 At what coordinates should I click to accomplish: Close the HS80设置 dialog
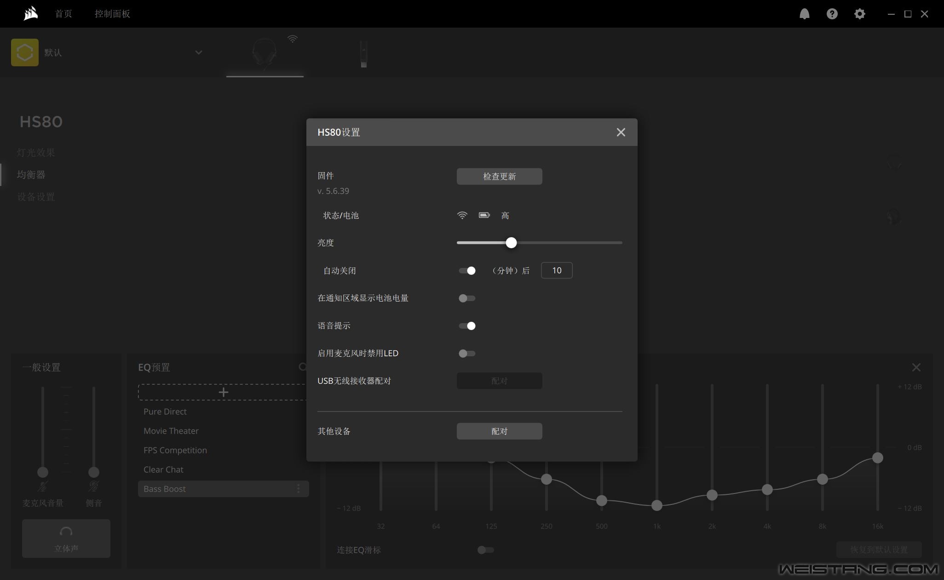click(621, 133)
